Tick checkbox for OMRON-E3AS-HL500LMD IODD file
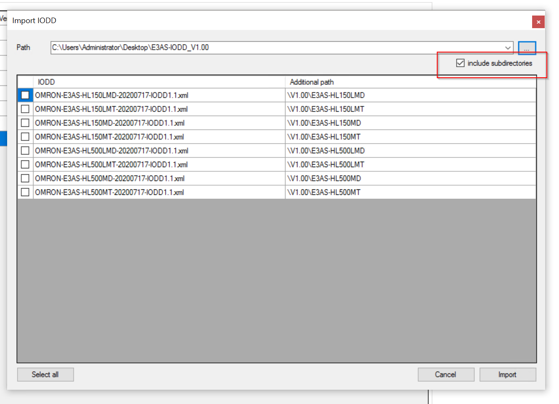The width and height of the screenshot is (559, 404). tap(25, 151)
